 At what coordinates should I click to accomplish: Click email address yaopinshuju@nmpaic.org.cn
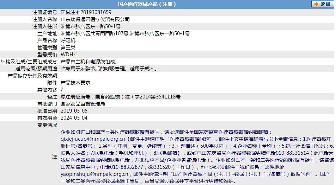click(x=94, y=174)
